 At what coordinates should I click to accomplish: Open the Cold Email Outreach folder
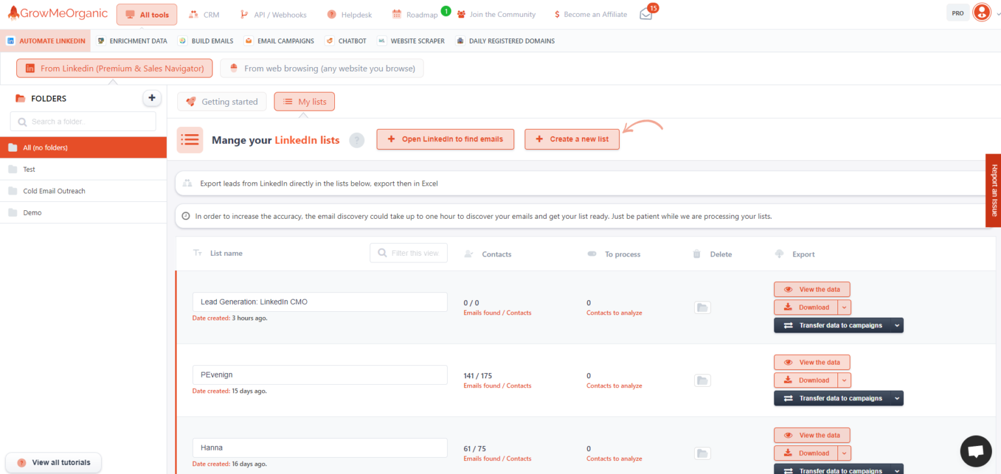(83, 191)
